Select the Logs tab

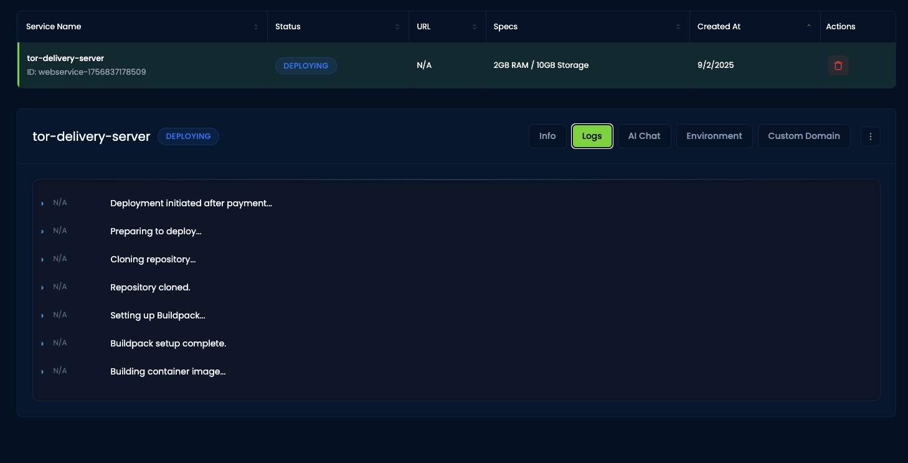point(592,136)
